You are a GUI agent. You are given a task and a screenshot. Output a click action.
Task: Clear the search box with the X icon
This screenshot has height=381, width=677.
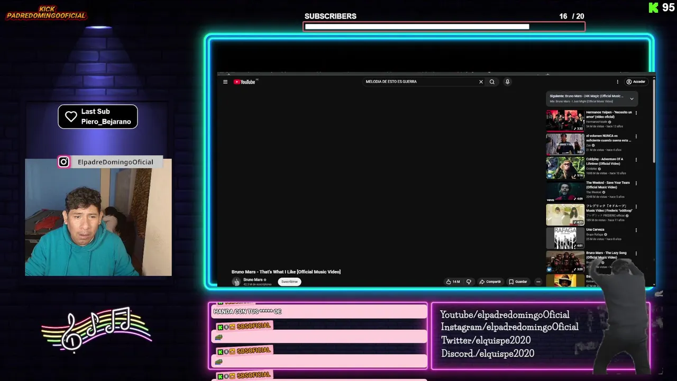tap(481, 81)
